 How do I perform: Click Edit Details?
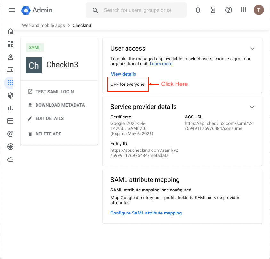(x=45, y=118)
